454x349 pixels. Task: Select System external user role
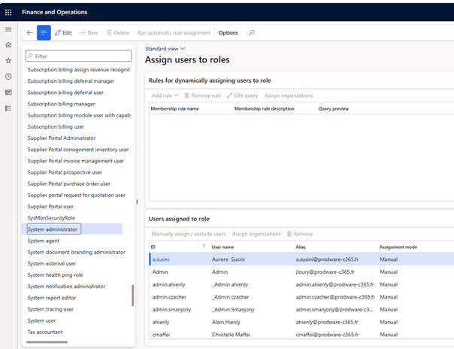click(x=52, y=263)
